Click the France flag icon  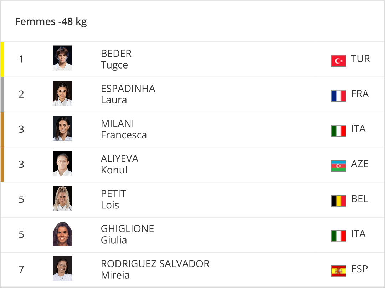click(338, 96)
